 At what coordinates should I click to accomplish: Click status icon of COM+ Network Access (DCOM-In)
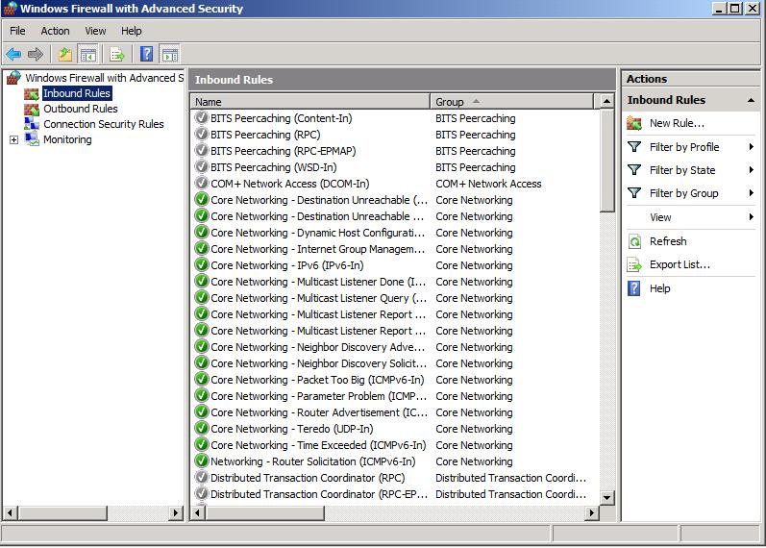click(x=201, y=184)
